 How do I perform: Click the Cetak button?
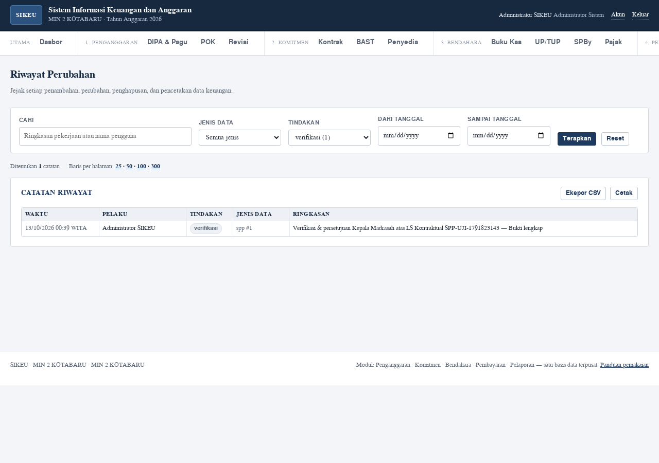[x=624, y=193]
